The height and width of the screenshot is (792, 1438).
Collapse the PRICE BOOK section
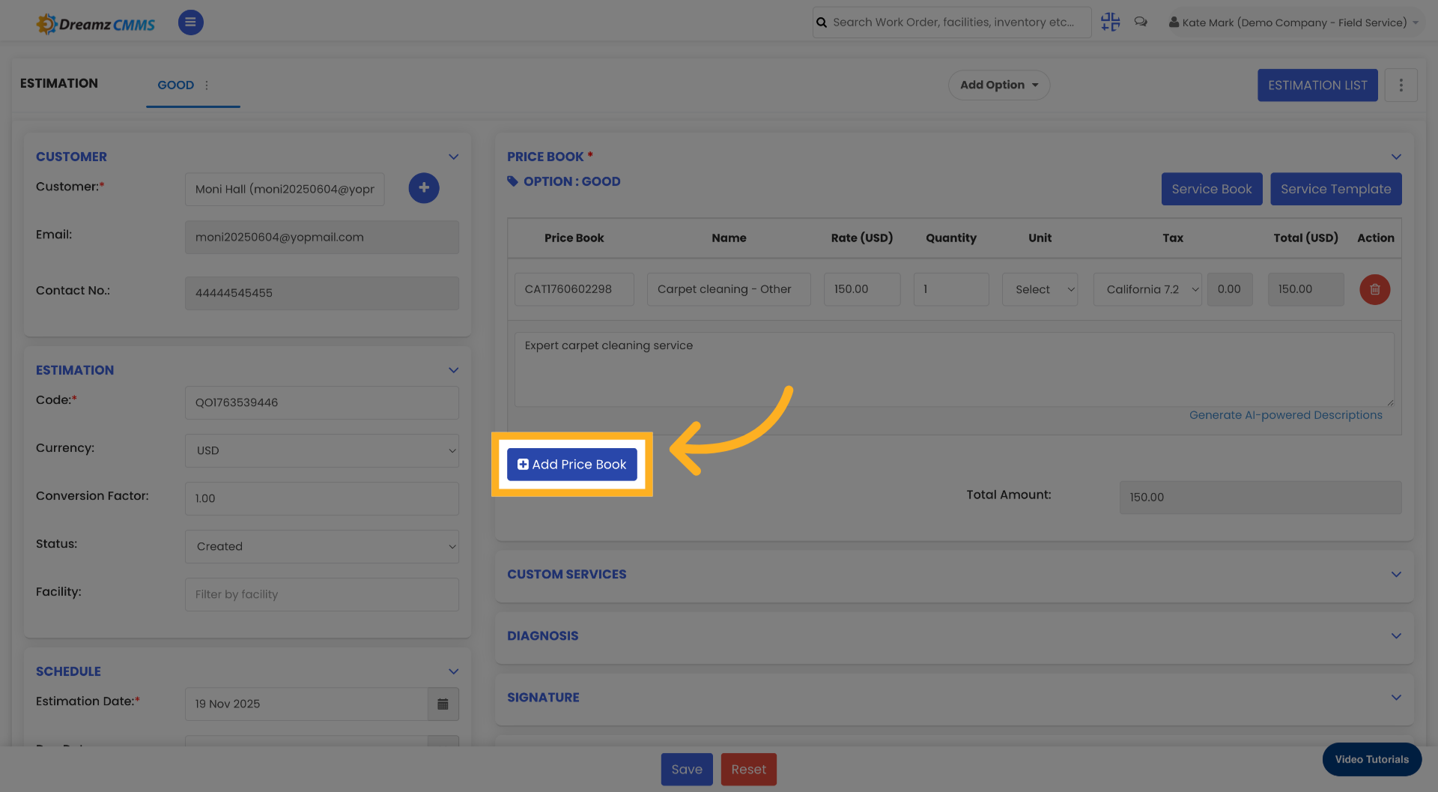point(1396,157)
